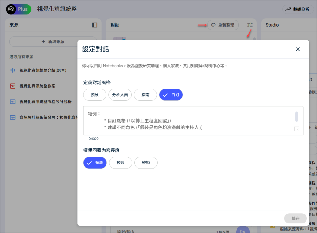
Task: Click the custom style text area
Action: tap(193, 121)
